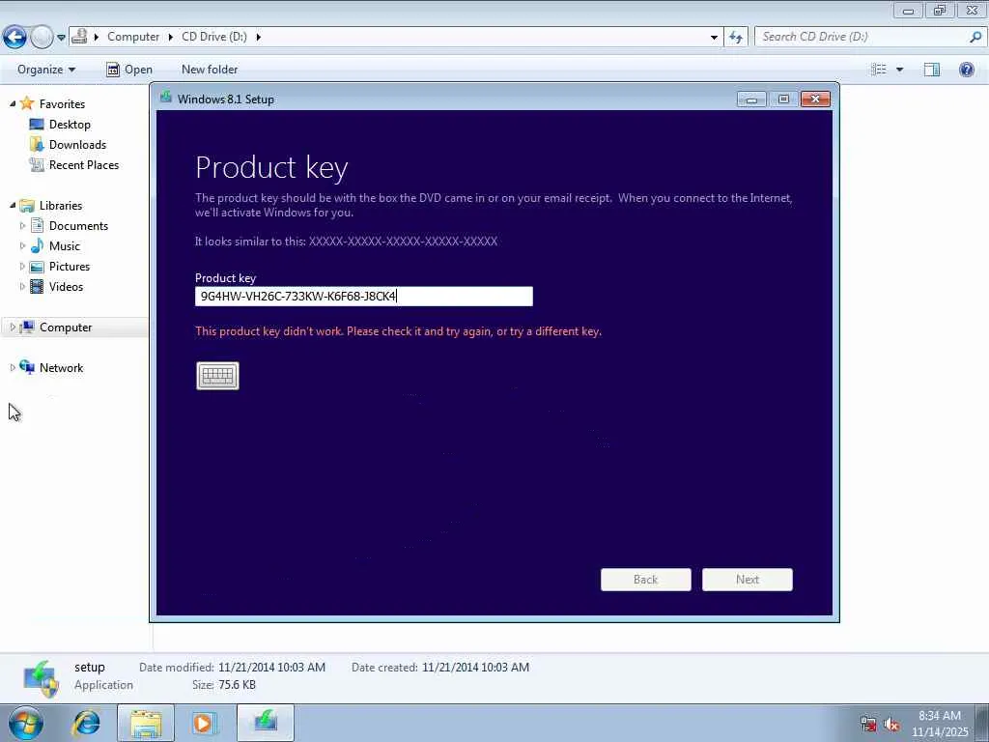Open the Windows Start menu
This screenshot has height=742, width=989.
(x=25, y=723)
